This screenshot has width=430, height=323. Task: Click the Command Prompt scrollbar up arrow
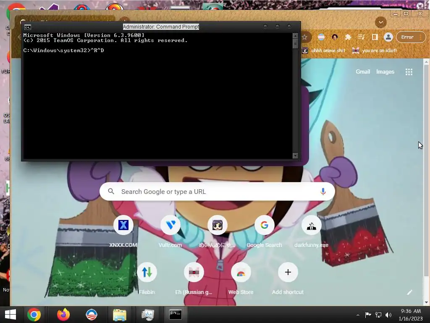[295, 36]
